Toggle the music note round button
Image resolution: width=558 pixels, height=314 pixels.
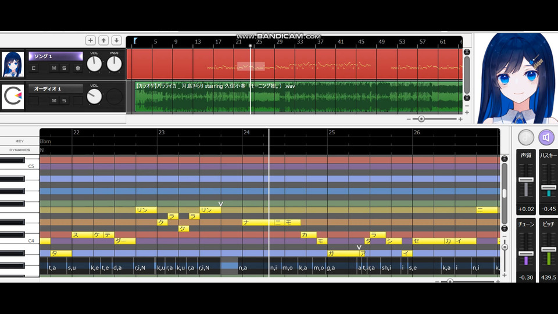526,137
